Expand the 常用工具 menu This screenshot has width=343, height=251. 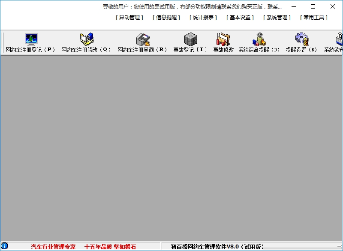tap(314, 18)
